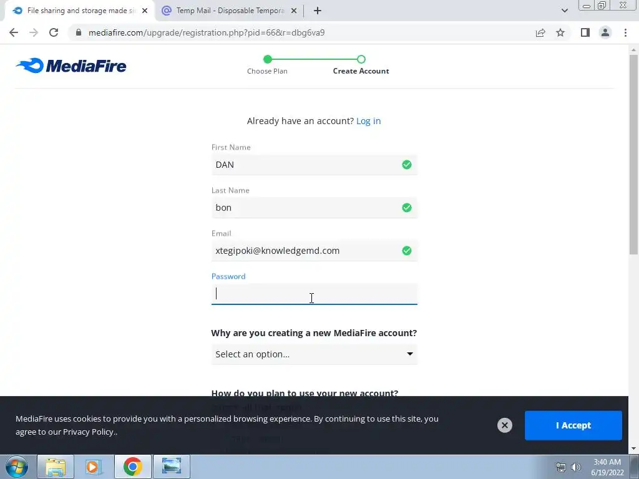The width and height of the screenshot is (639, 479).
Task: Go back to previous page
Action: (14, 32)
